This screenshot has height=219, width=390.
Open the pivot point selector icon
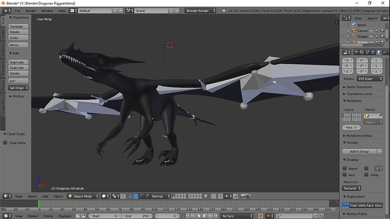point(115,196)
